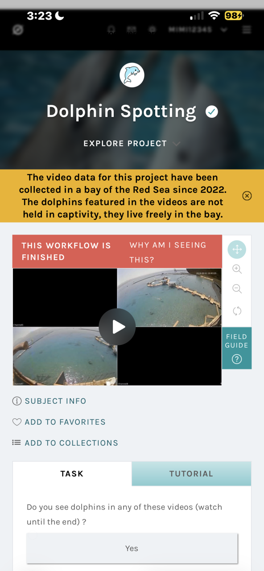Image resolution: width=264 pixels, height=571 pixels.
Task: Switch to the Tutorial tab
Action: coord(191,474)
